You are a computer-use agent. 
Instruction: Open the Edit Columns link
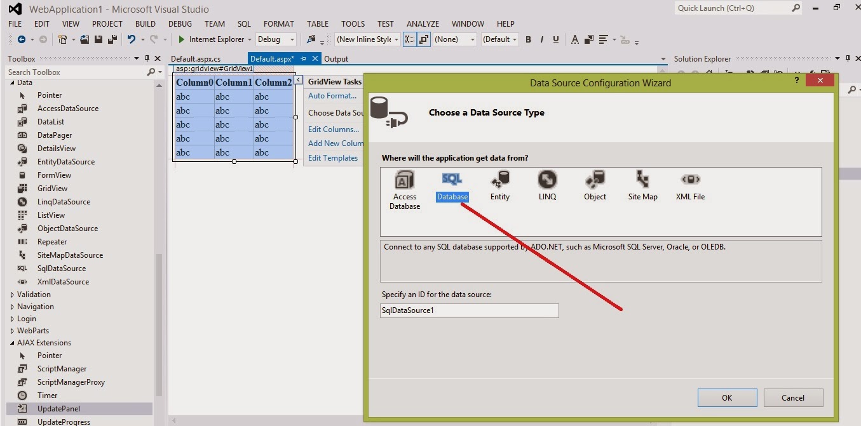point(334,130)
